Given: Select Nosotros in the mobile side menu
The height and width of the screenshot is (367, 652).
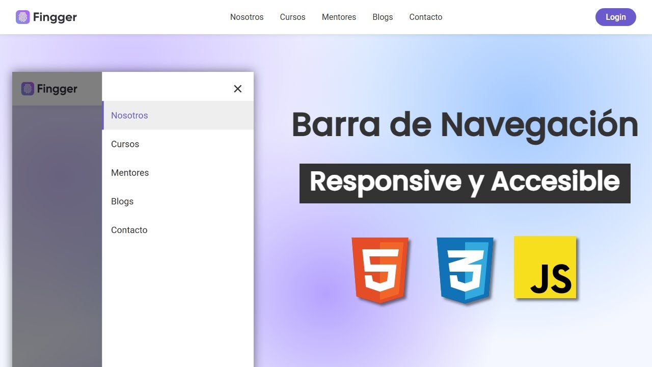Looking at the screenshot, I should pos(178,115).
